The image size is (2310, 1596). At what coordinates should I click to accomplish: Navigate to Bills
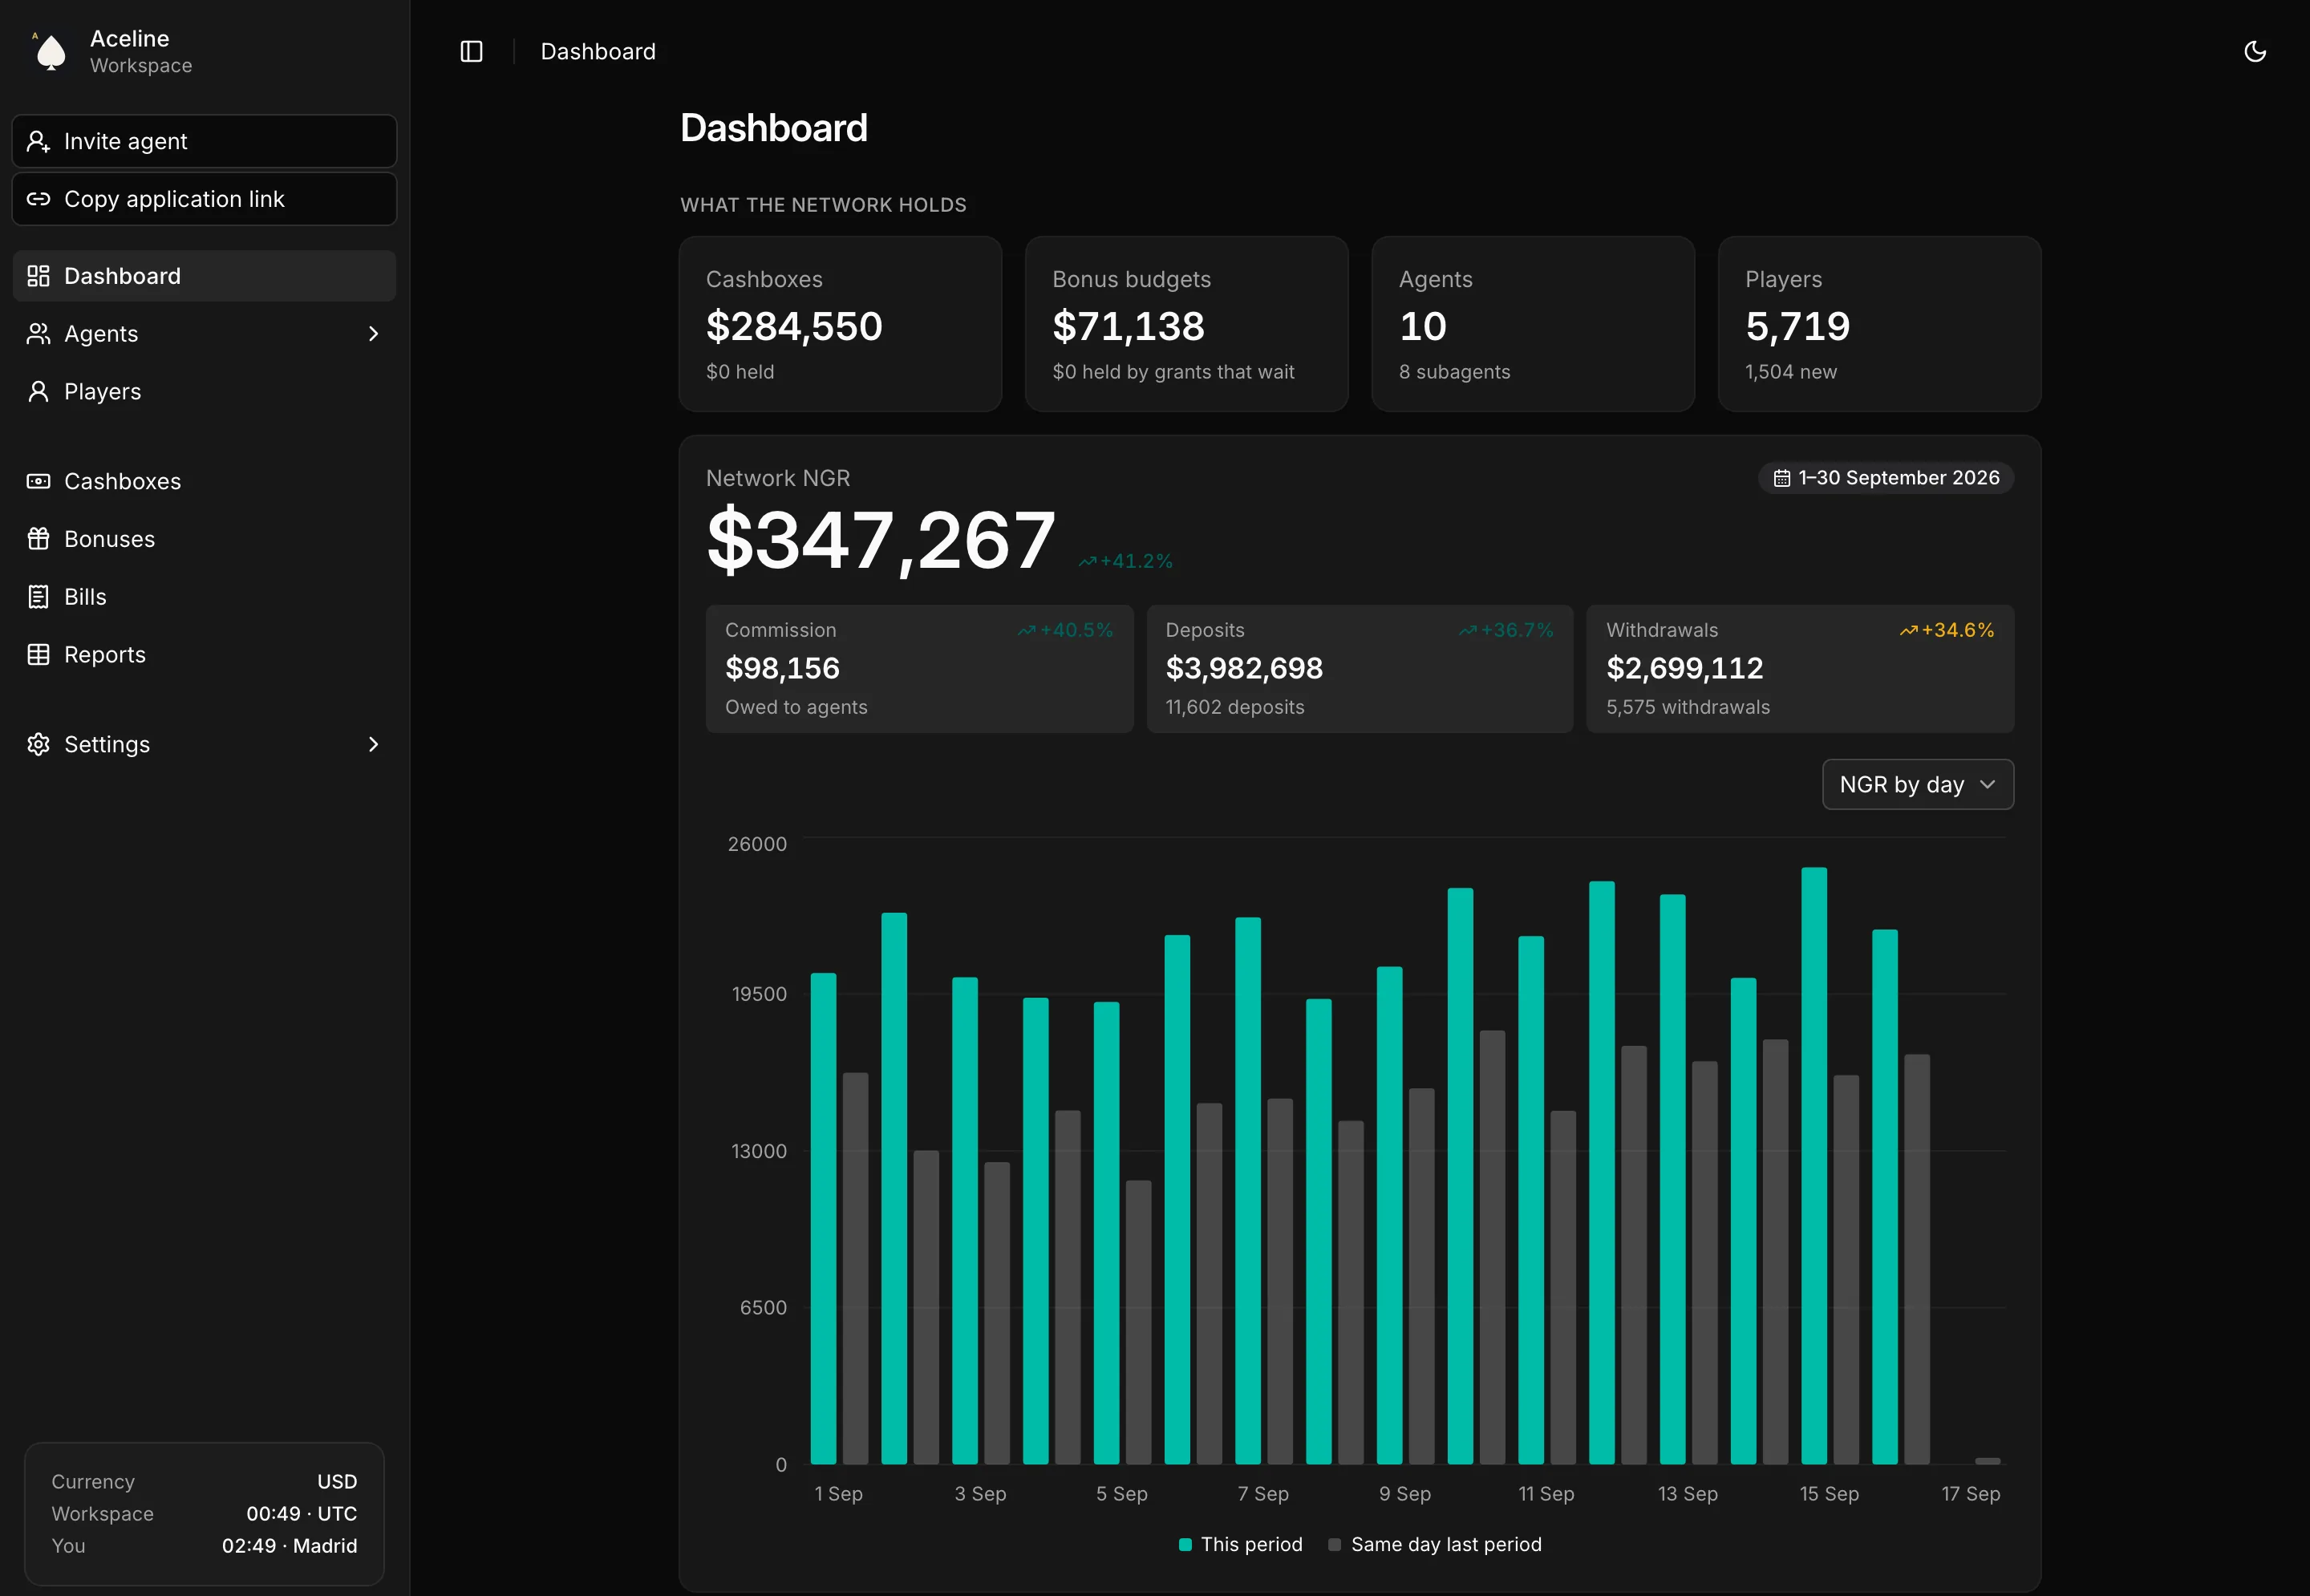click(204, 597)
